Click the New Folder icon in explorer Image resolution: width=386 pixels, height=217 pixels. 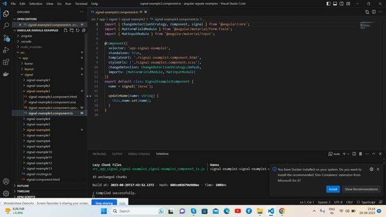[72, 30]
